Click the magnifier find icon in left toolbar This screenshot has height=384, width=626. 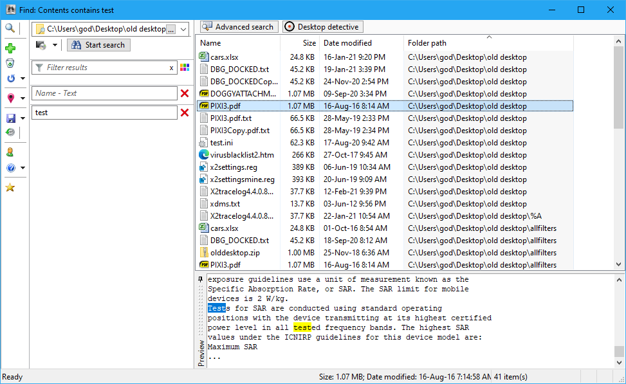coord(10,28)
